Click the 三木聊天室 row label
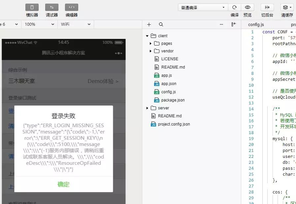 [22, 81]
